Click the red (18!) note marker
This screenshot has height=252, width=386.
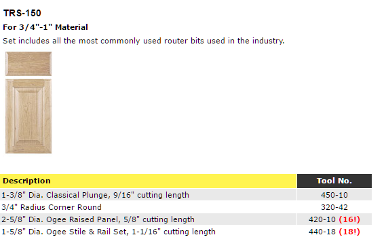pyautogui.click(x=349, y=232)
